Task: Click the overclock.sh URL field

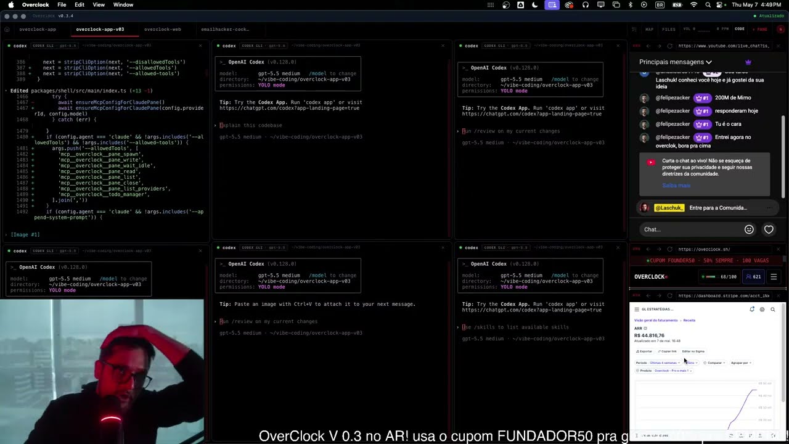Action: coord(724,249)
